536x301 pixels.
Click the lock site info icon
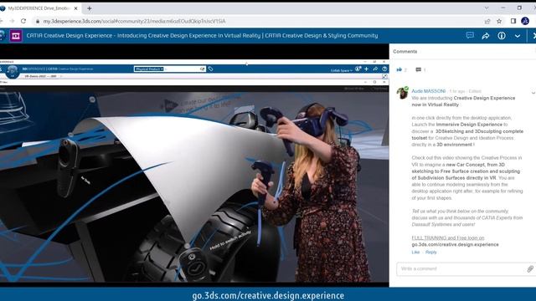pos(37,21)
